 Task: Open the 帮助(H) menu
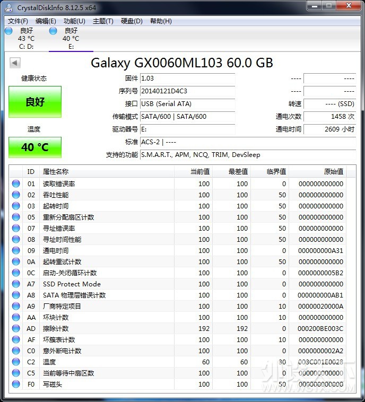coord(161,21)
